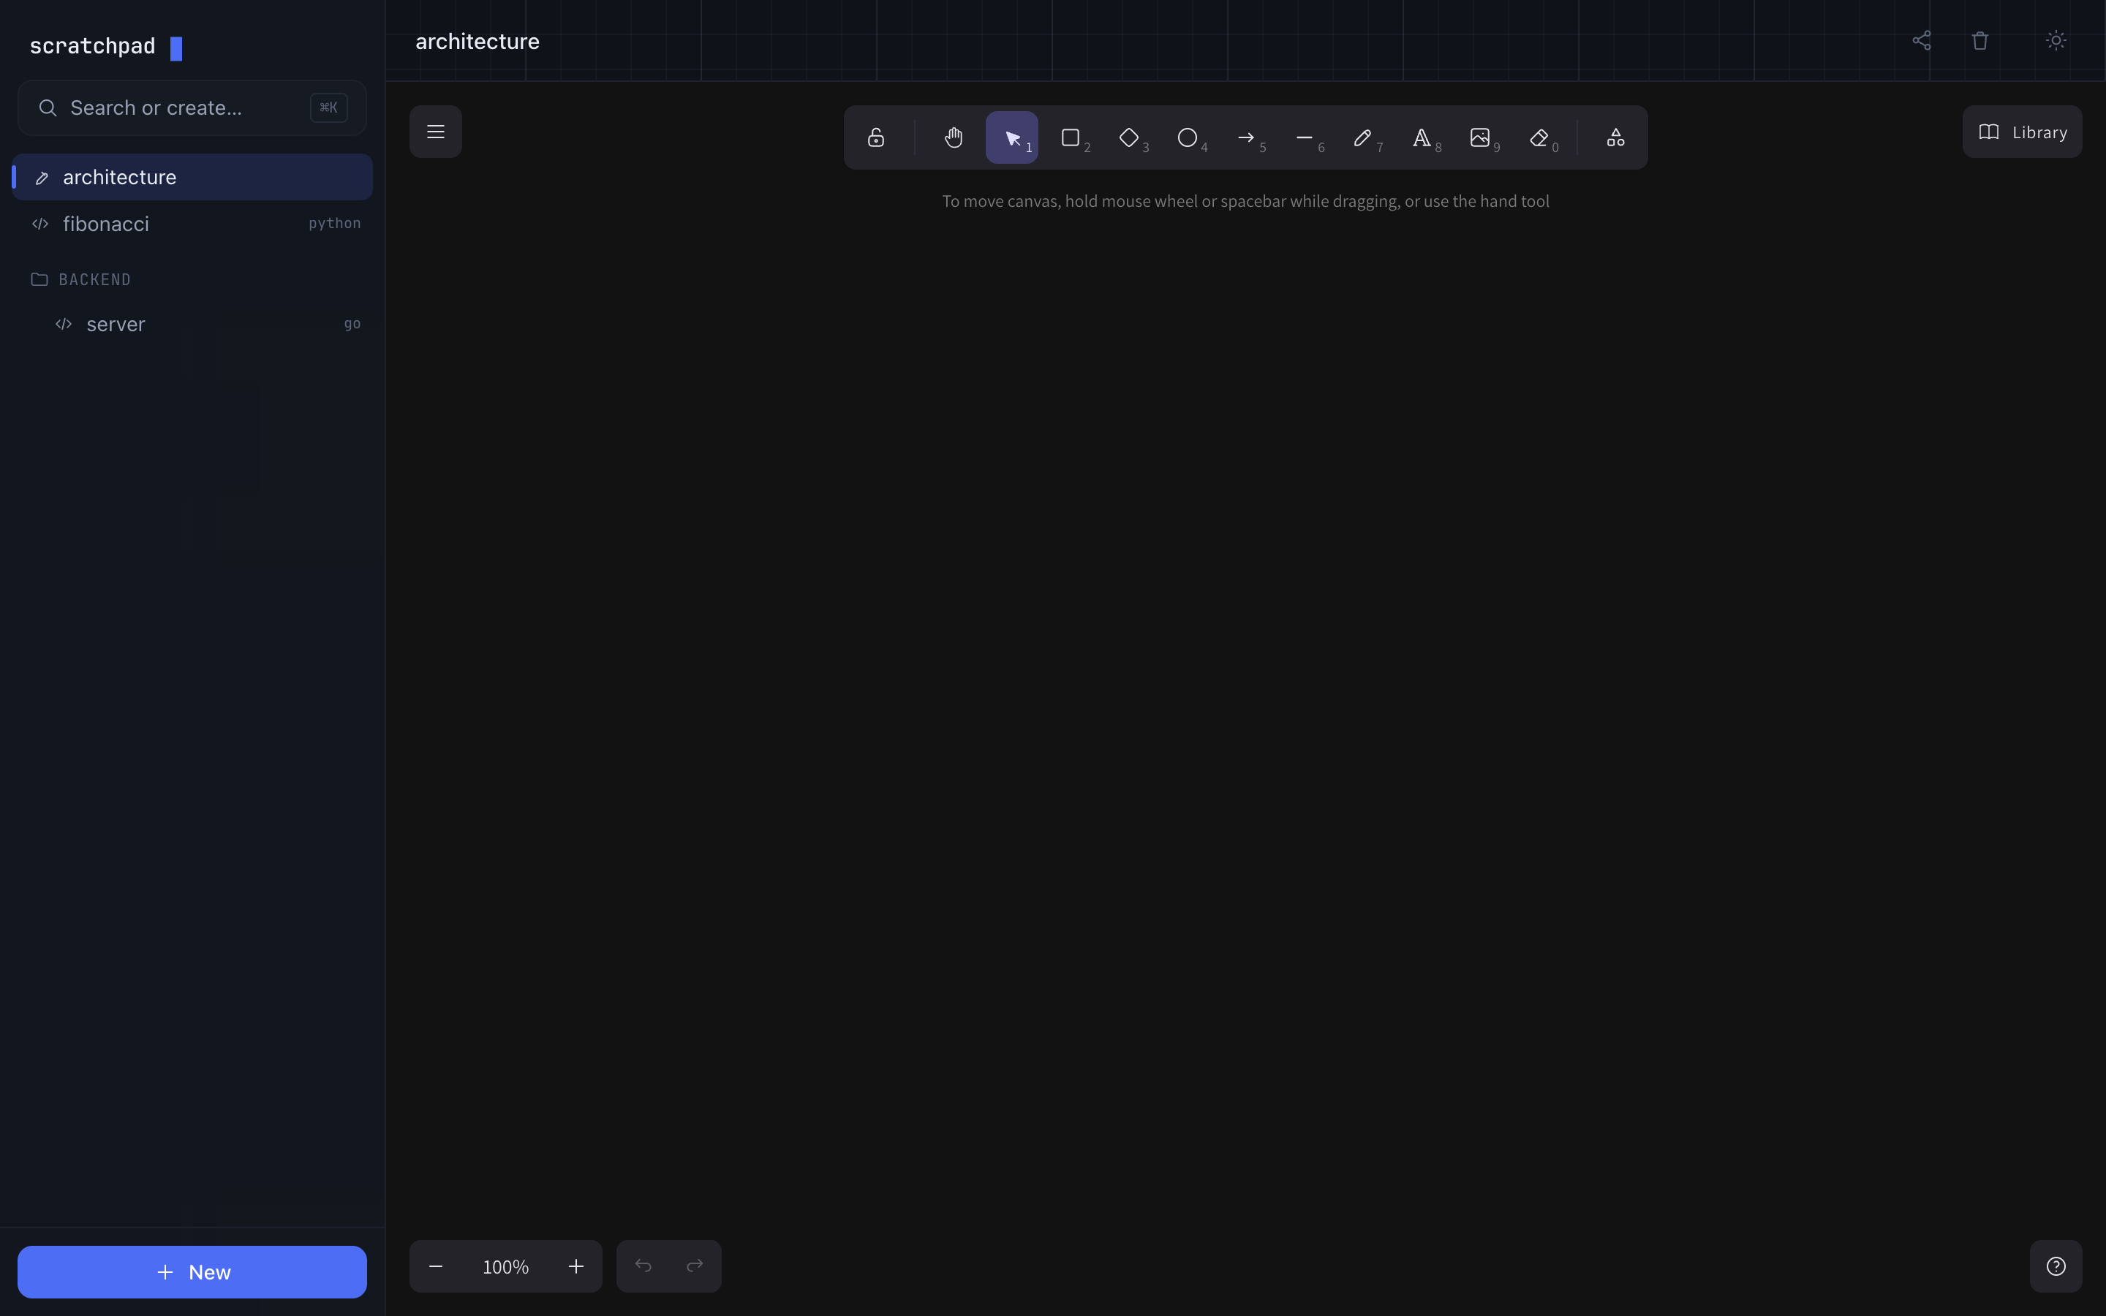Select the Draw pencil tool

point(1363,137)
